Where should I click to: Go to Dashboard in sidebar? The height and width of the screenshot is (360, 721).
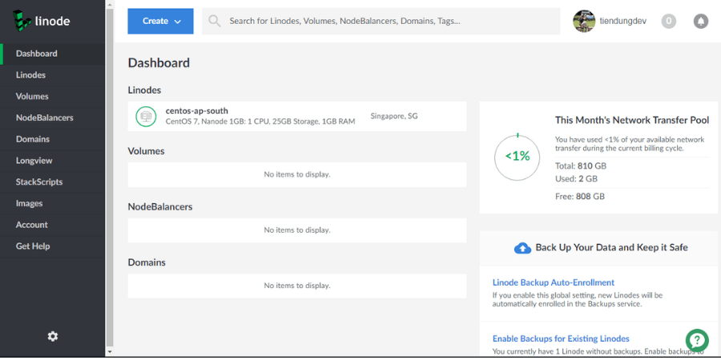[52, 54]
